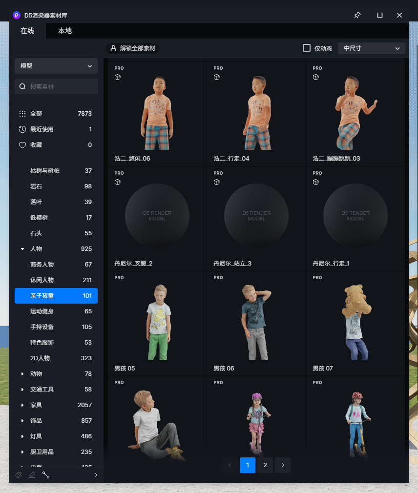Click the 全部 grid icon
This screenshot has height=493, width=418.
click(22, 114)
